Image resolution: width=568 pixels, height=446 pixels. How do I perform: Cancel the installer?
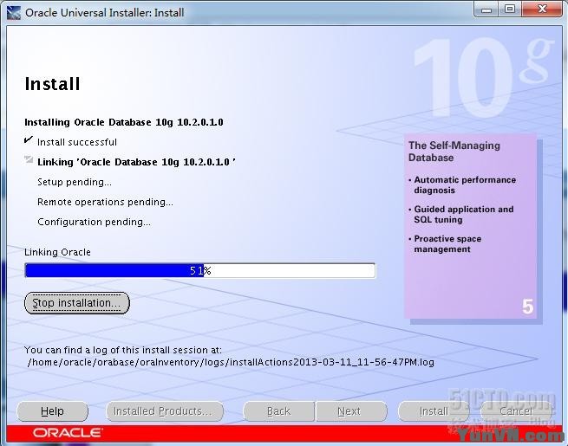pos(516,411)
